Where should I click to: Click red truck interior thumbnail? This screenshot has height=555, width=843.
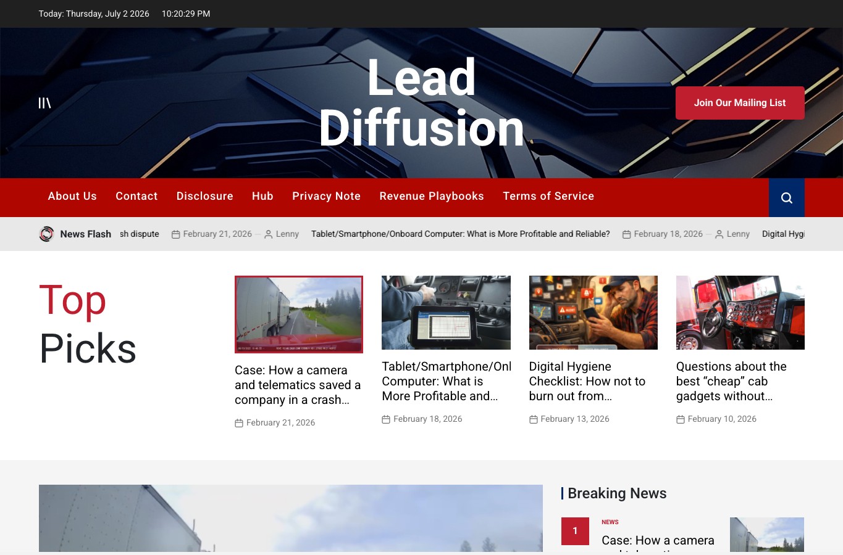coord(740,313)
